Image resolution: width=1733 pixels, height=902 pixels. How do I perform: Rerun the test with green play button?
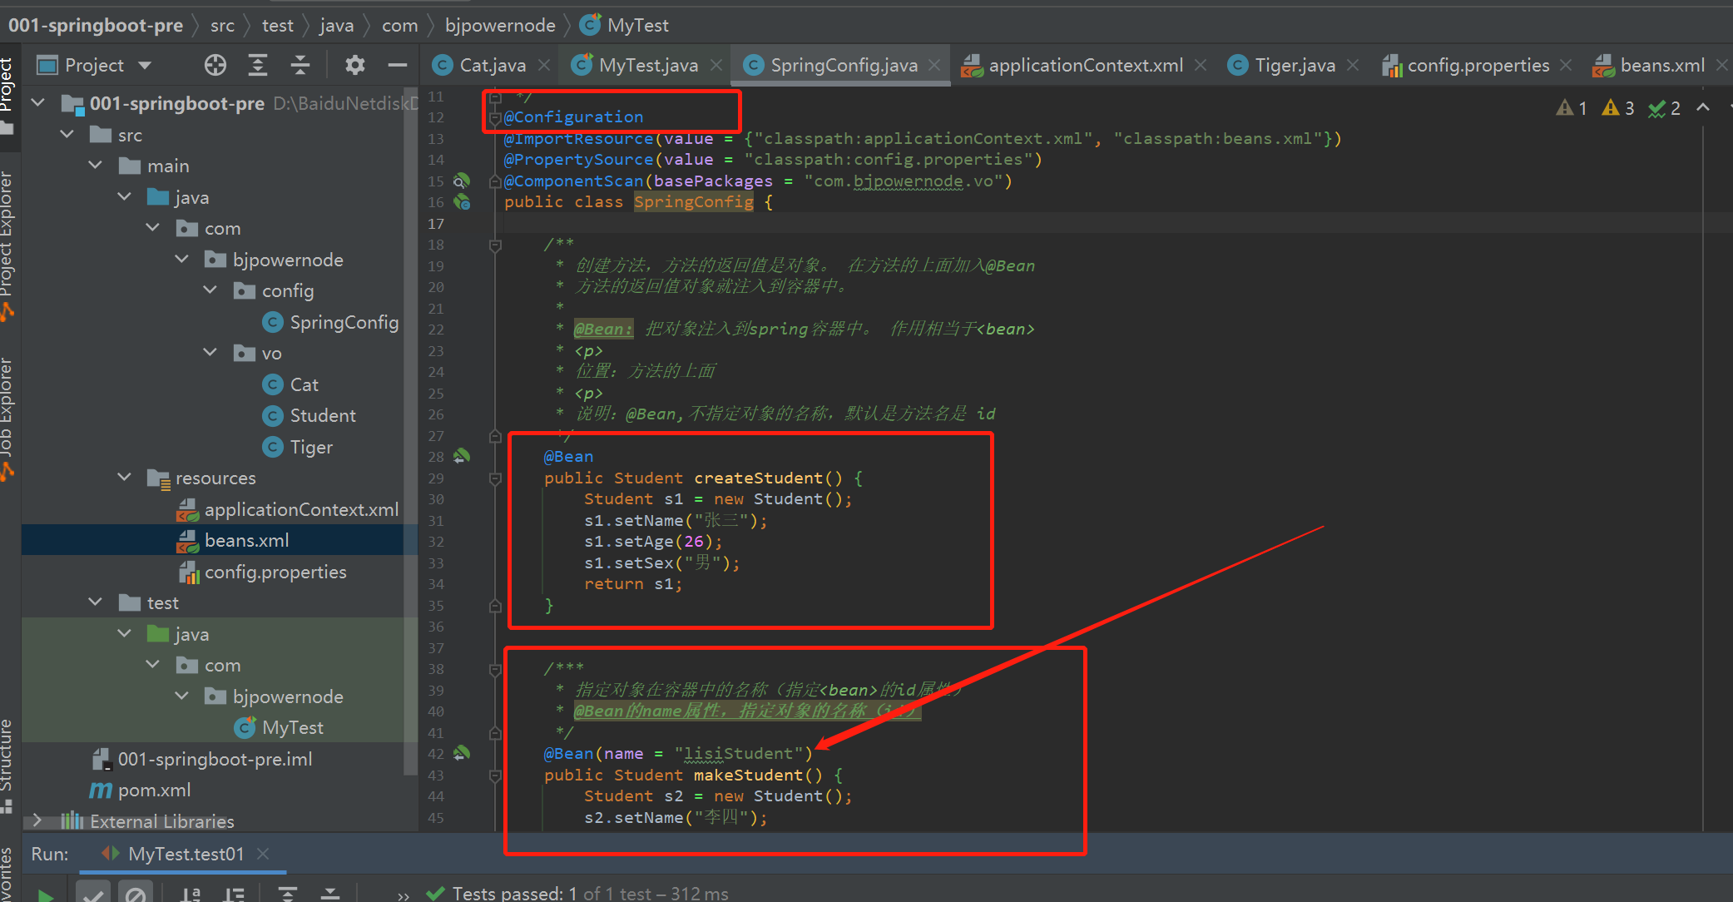46,895
